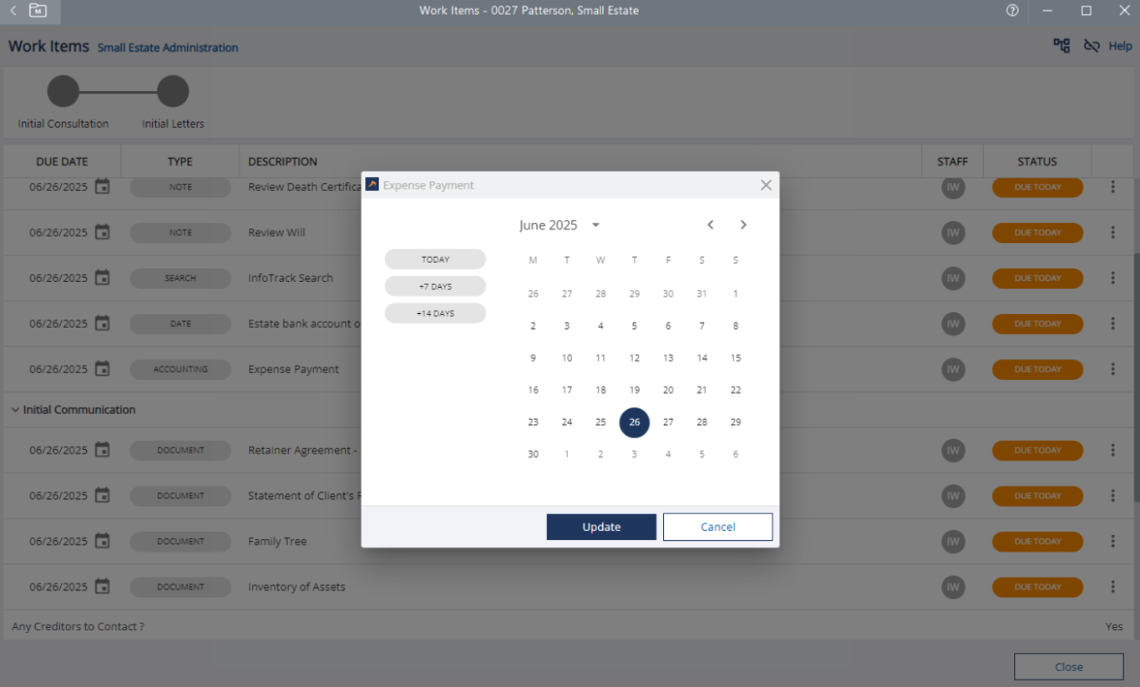Open calendar icon for Review Will row

[102, 232]
